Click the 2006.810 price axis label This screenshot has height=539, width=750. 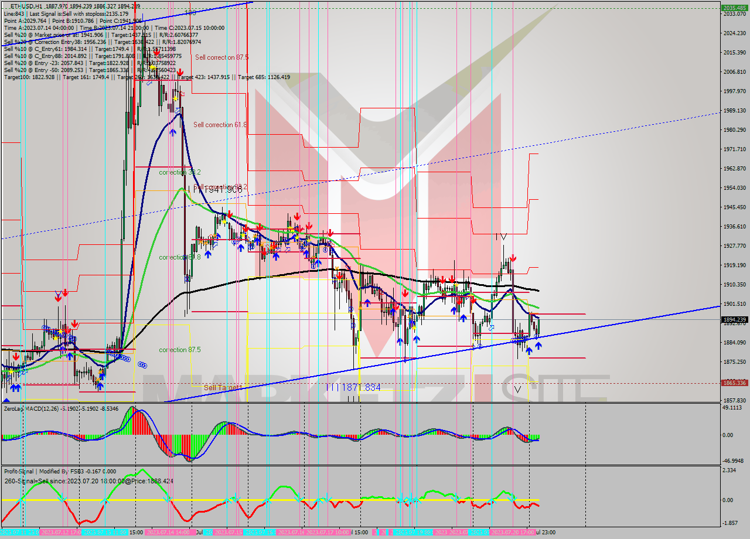click(x=734, y=72)
